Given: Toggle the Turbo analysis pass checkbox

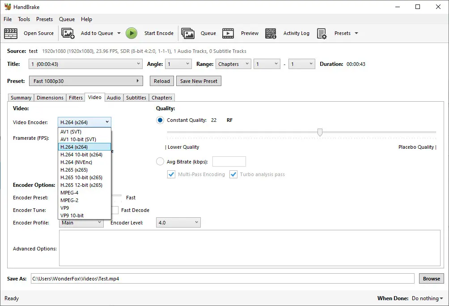Looking at the screenshot, I should coord(233,174).
